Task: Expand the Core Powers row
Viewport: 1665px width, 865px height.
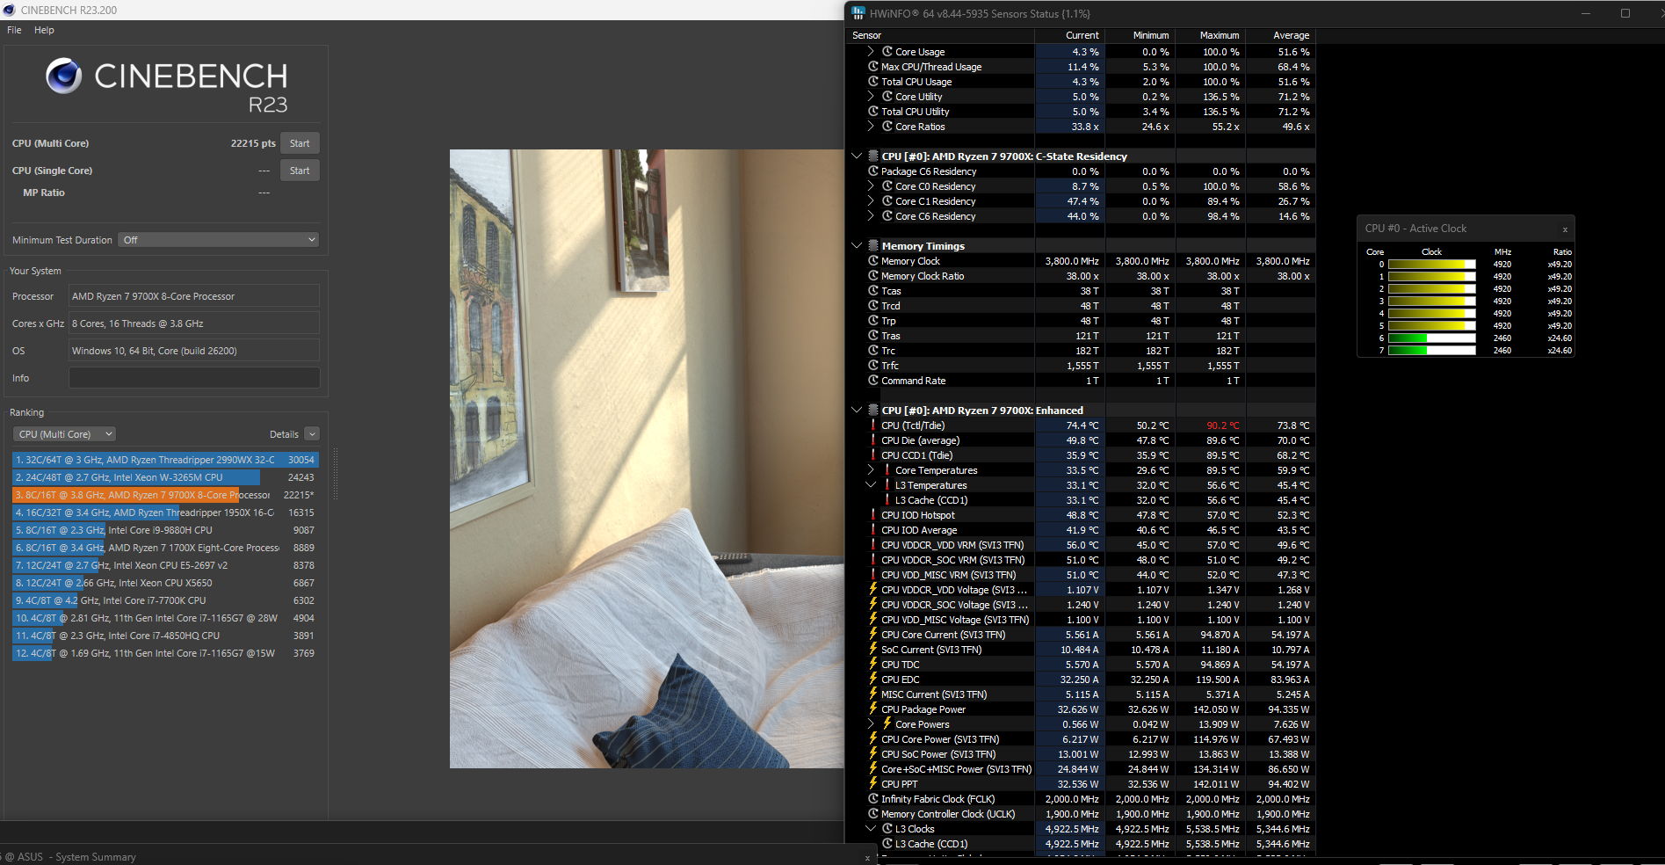Action: 871,723
